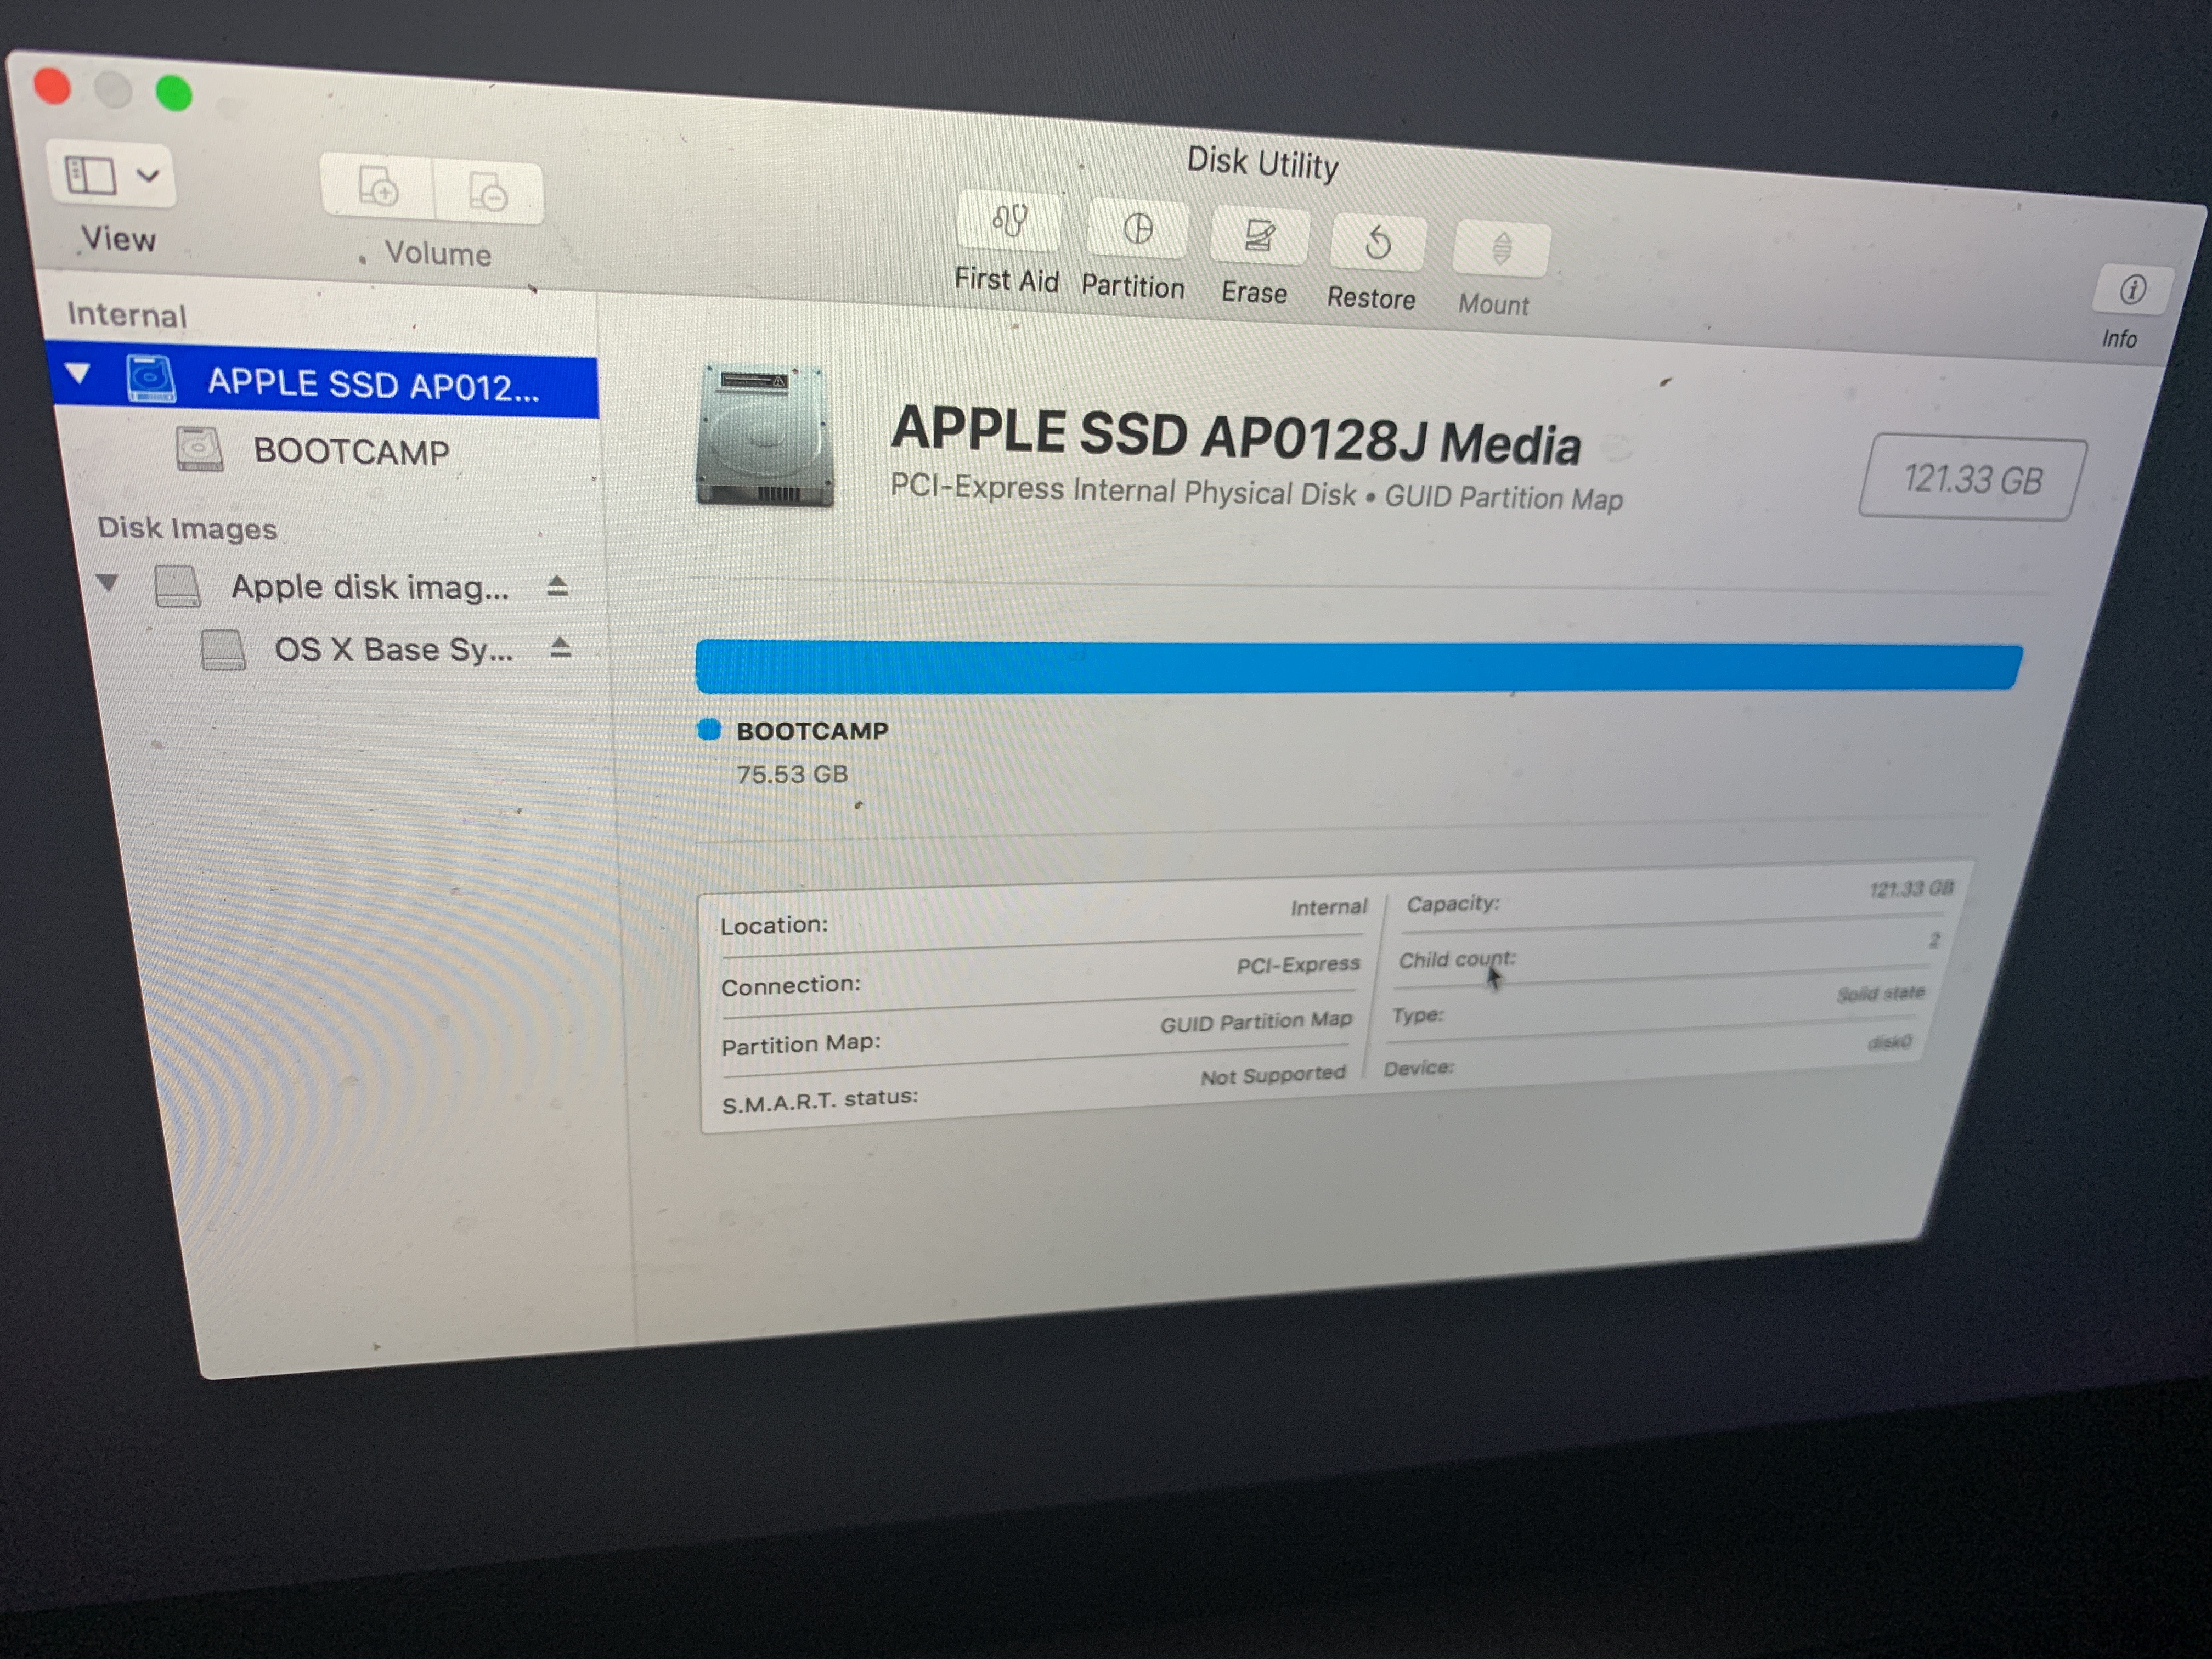Collapse the APPLE SSD disk tree
2212x1659 pixels.
coord(77,374)
